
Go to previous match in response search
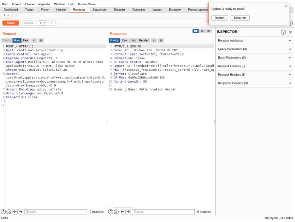122,212
